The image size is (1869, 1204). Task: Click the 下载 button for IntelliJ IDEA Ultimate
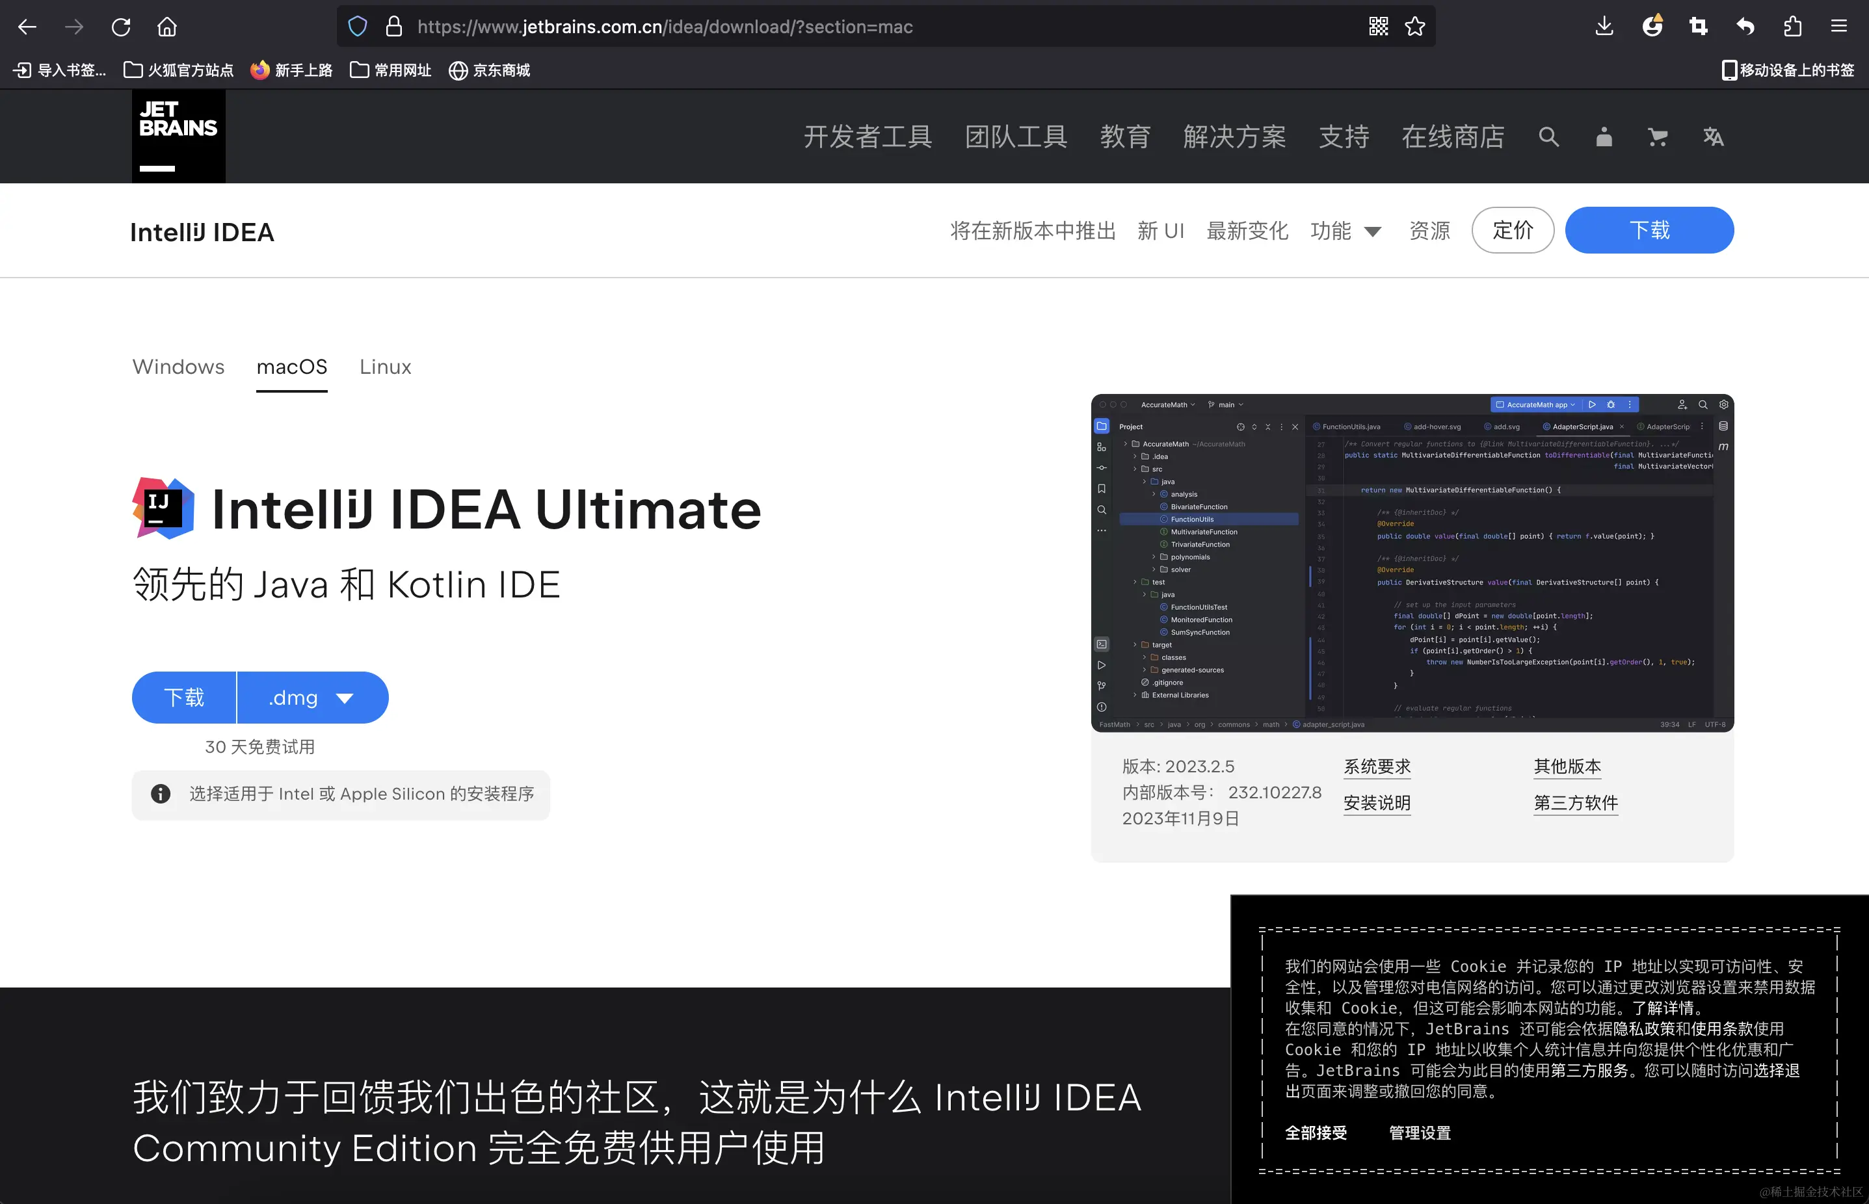(x=184, y=698)
